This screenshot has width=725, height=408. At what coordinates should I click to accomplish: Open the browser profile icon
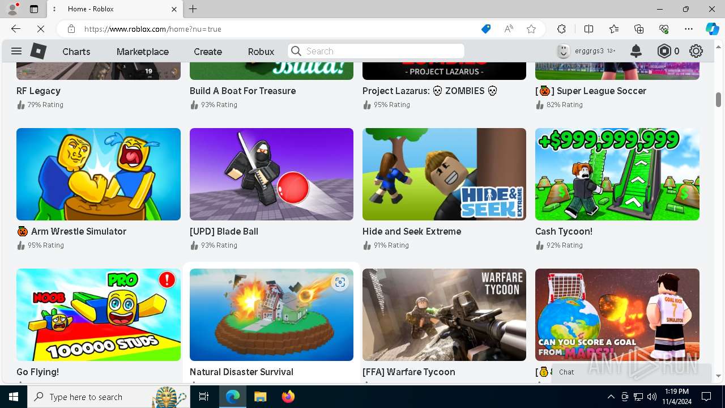pyautogui.click(x=12, y=9)
